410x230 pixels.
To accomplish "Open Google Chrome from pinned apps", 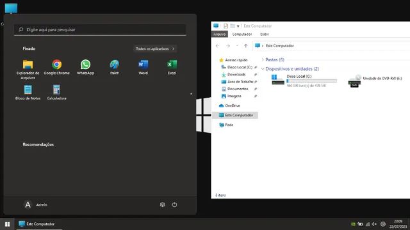I will coord(57,67).
